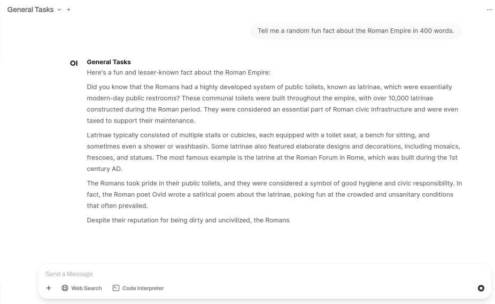
Task: Expand the chevron next to General Tasks
Action: click(59, 10)
